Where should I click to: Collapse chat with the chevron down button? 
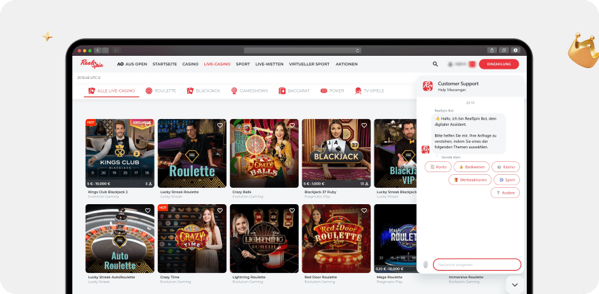(515, 284)
